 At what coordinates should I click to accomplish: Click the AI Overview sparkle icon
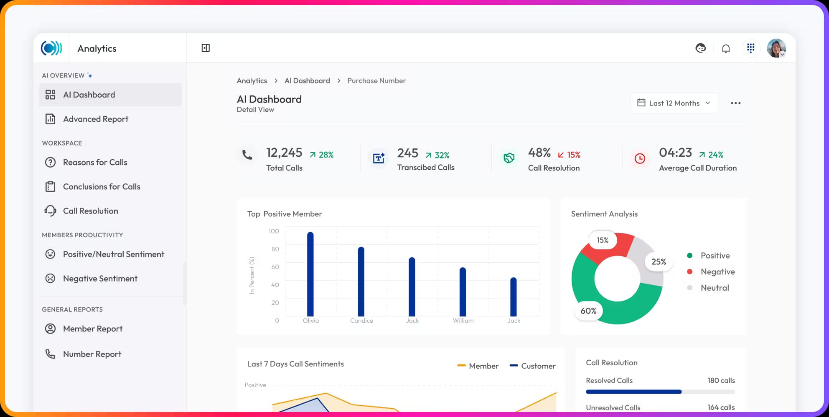[89, 75]
